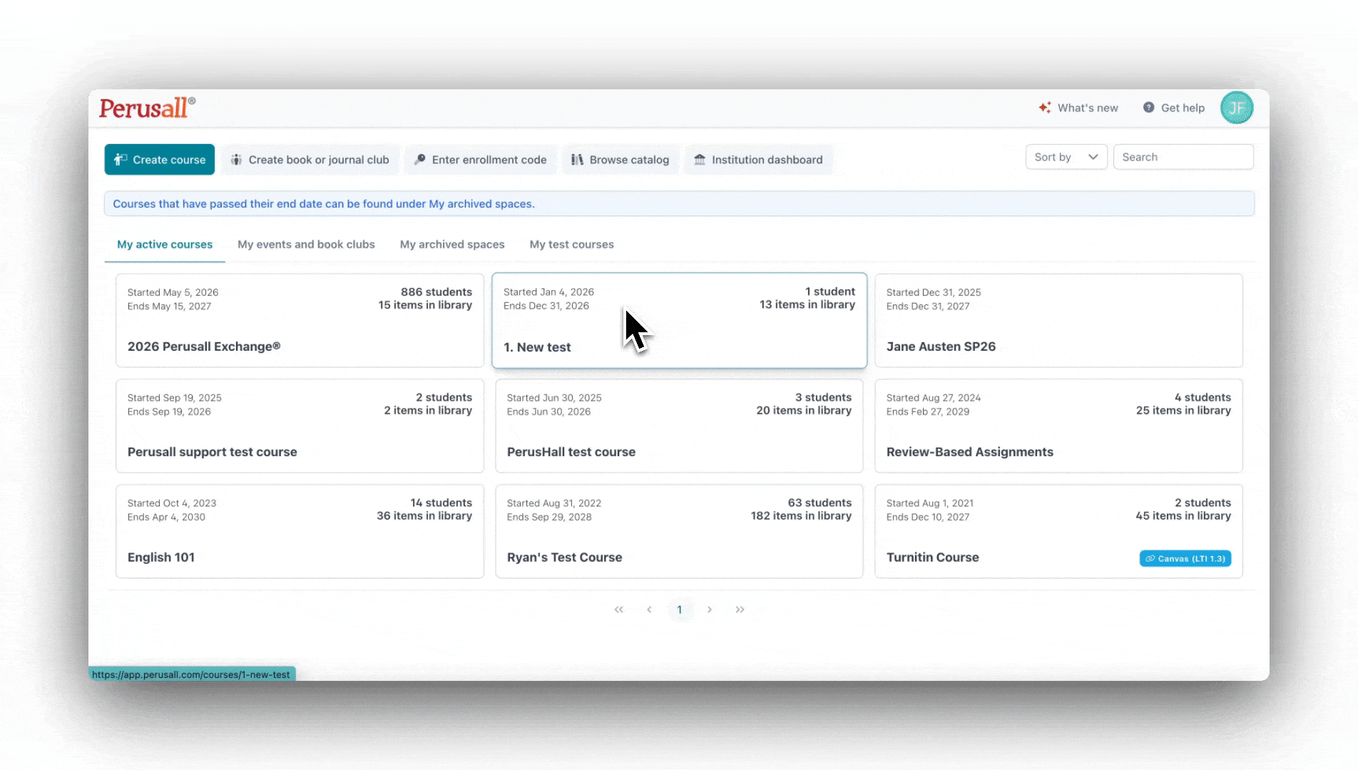Screen dimensions: 1358x770
Task: Click the Canvas (LTI 1.3) badge
Action: pyautogui.click(x=1185, y=558)
